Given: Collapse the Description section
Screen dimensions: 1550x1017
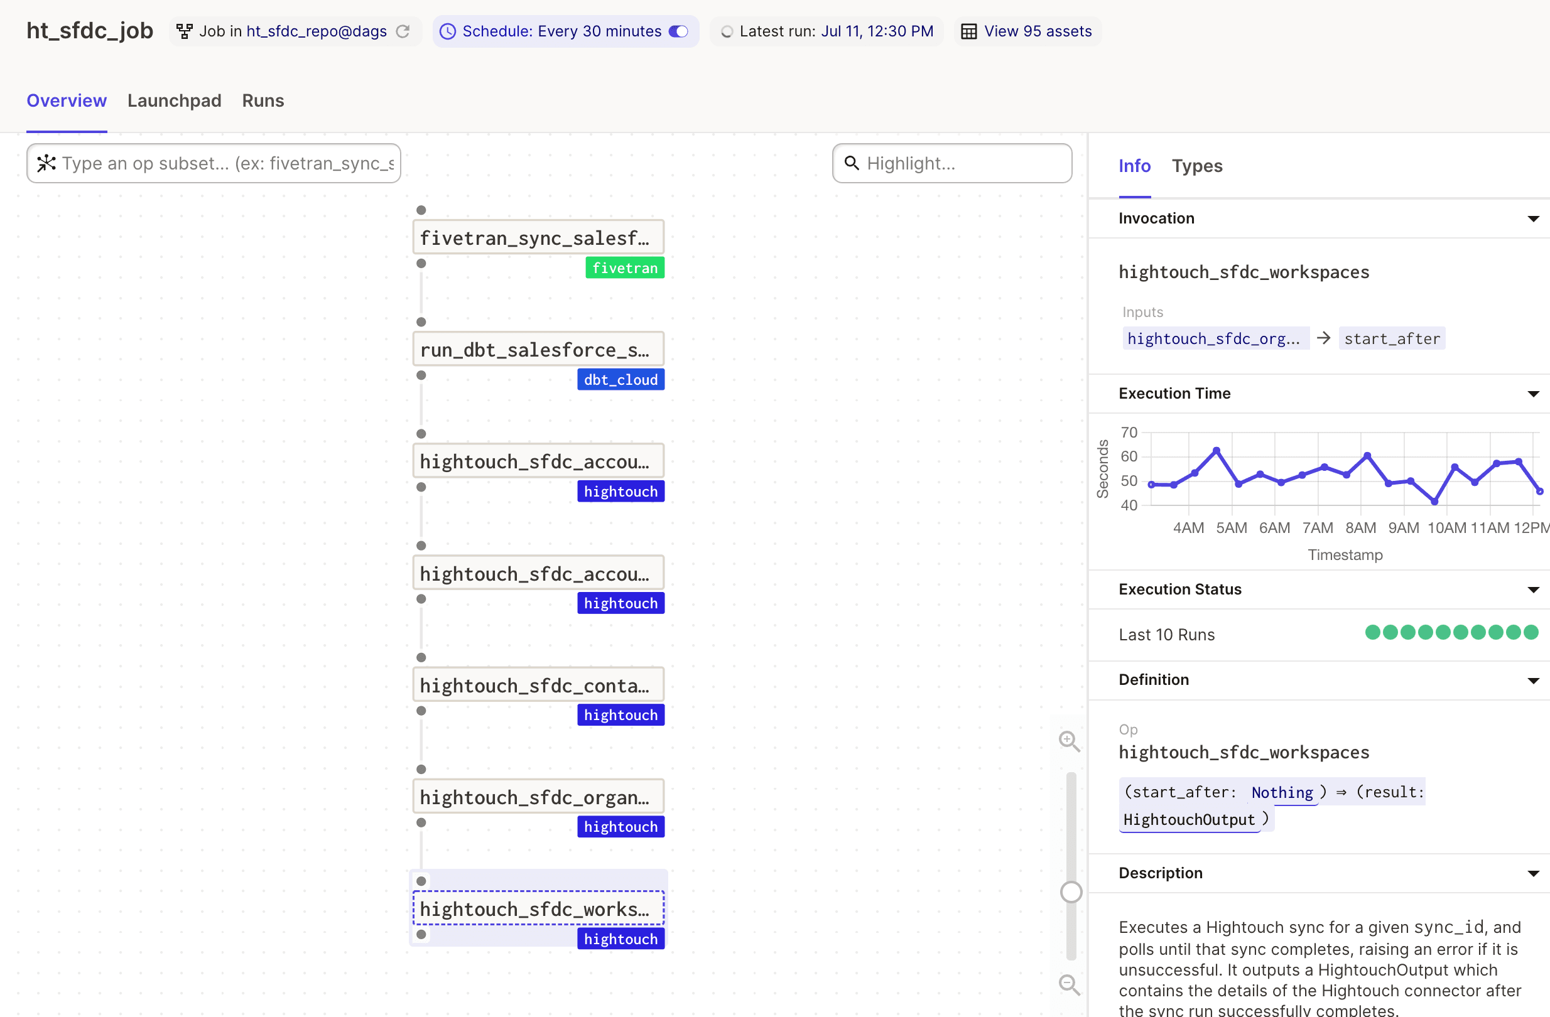Looking at the screenshot, I should (x=1533, y=874).
